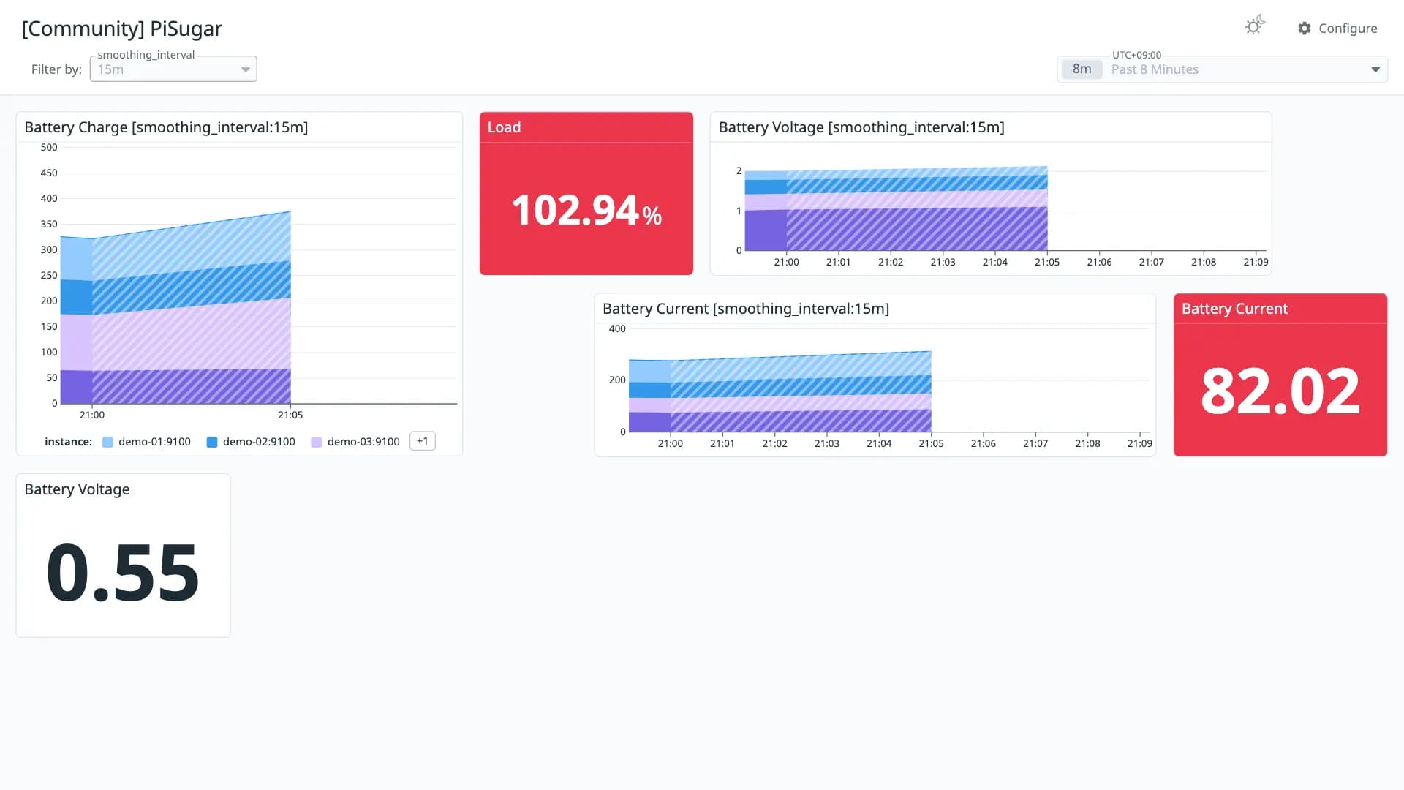The image size is (1404, 790).
Task: Click the demo-03:9100 legend swatch
Action: coord(317,442)
